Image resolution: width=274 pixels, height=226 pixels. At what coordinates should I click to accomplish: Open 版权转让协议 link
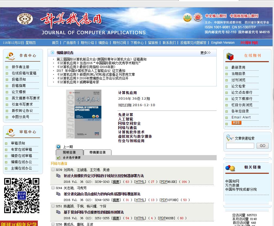[x=22, y=111]
